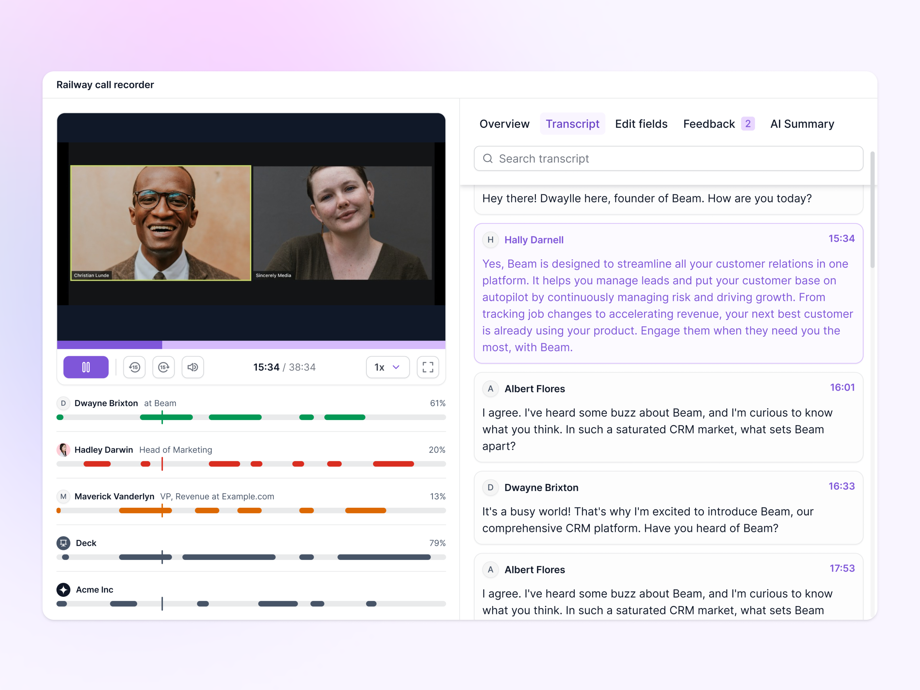The image size is (920, 690).
Task: Mute the playback volume
Action: [x=193, y=367]
